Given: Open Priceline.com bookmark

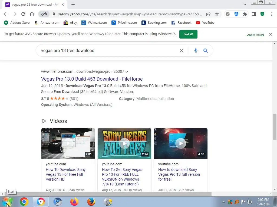Looking at the screenshot, I should (x=124, y=23).
